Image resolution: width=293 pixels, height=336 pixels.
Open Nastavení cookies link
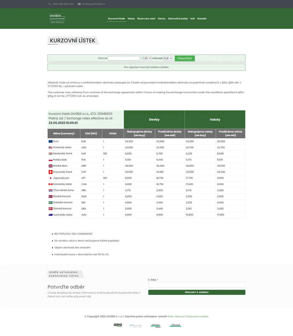(197, 316)
